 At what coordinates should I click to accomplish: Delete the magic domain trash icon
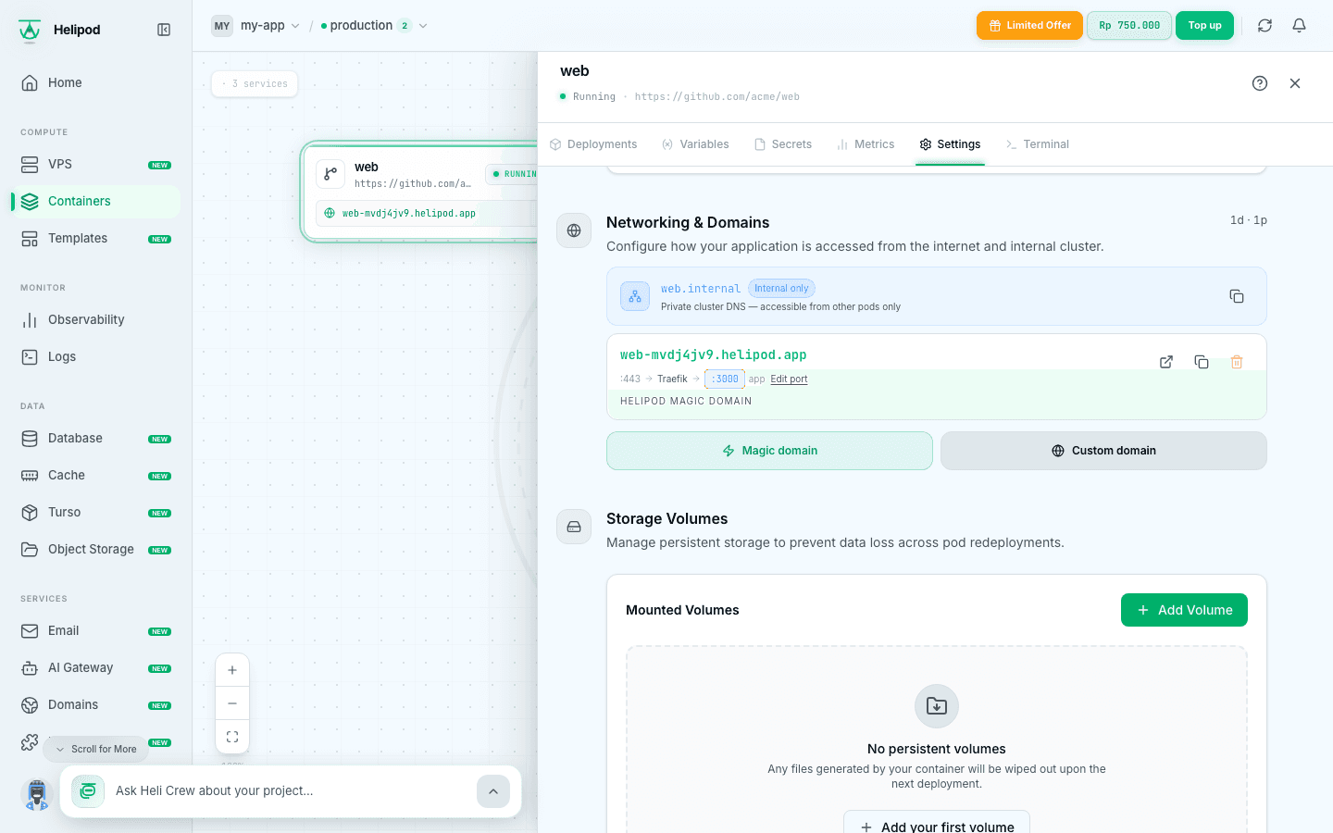click(x=1237, y=362)
